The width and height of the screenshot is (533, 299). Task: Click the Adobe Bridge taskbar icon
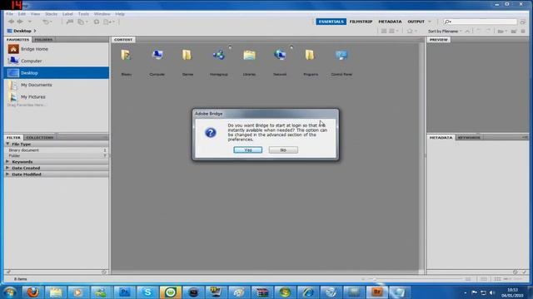(376, 292)
